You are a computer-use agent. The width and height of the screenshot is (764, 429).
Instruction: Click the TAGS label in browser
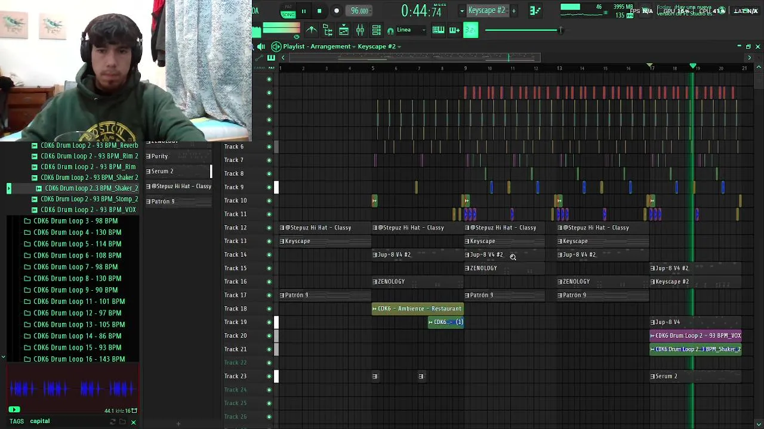tap(17, 421)
